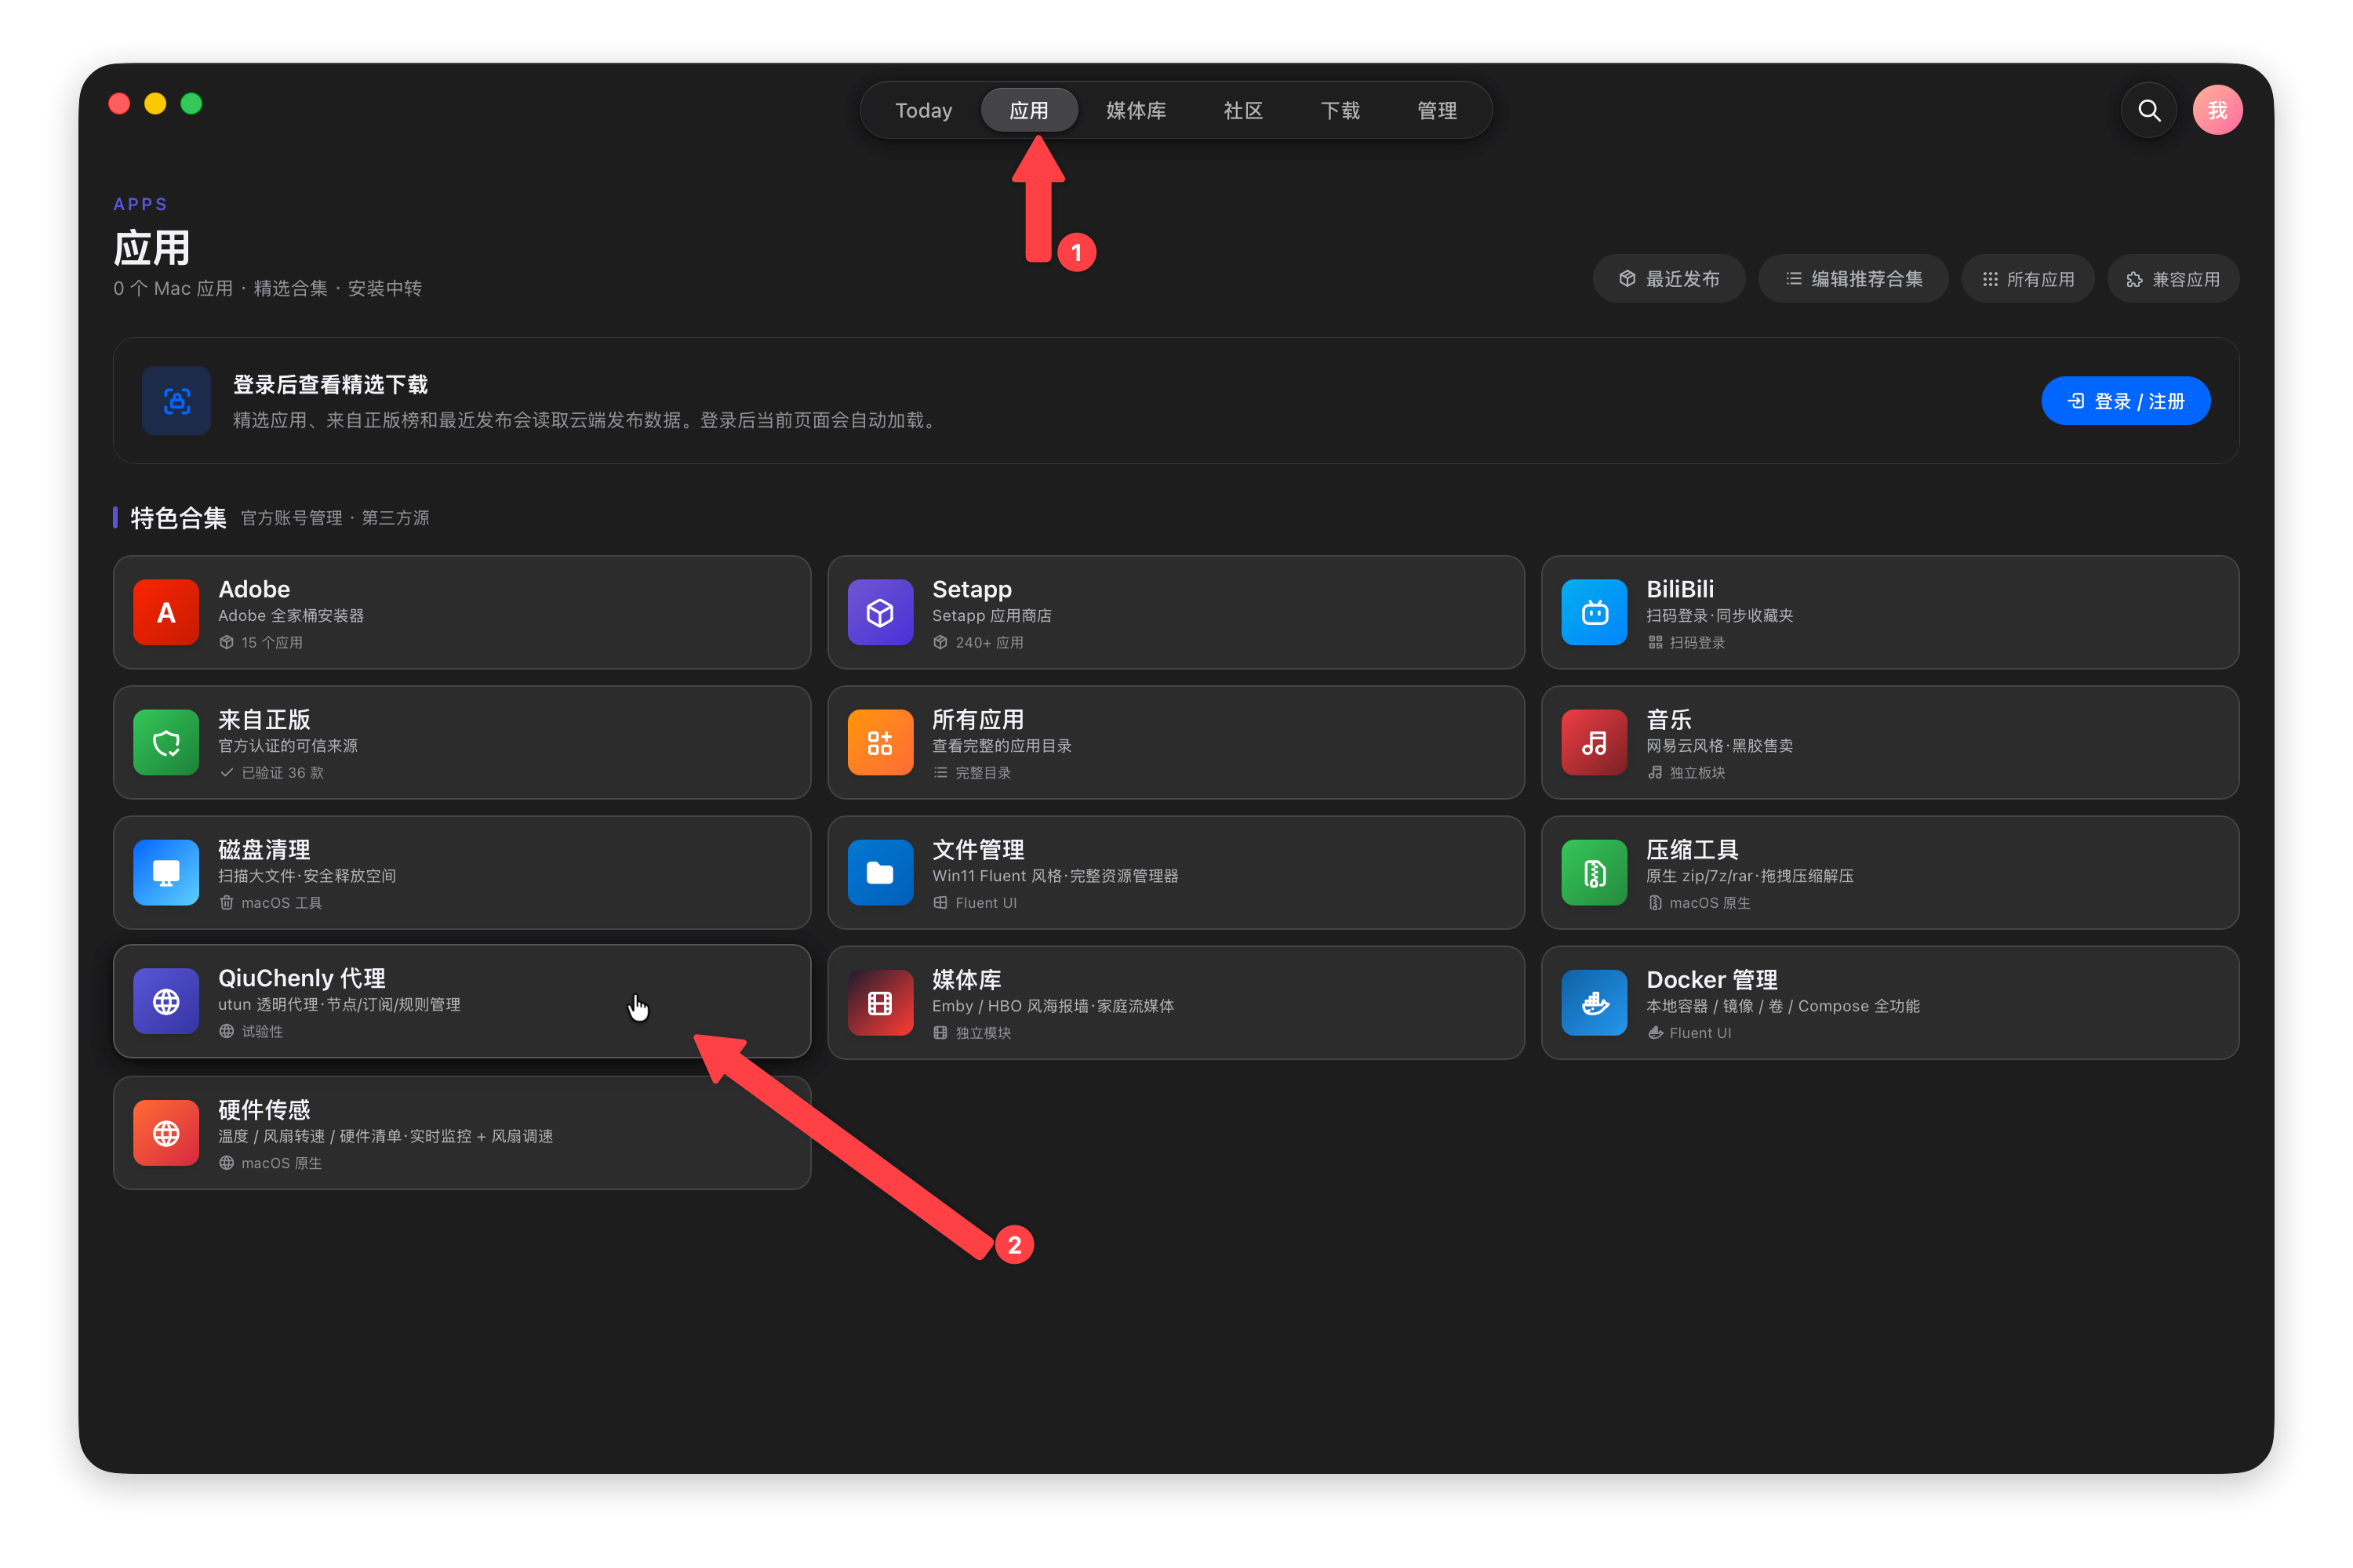Open the pink 我 profile avatar
This screenshot has height=1568, width=2353.
click(x=2217, y=110)
